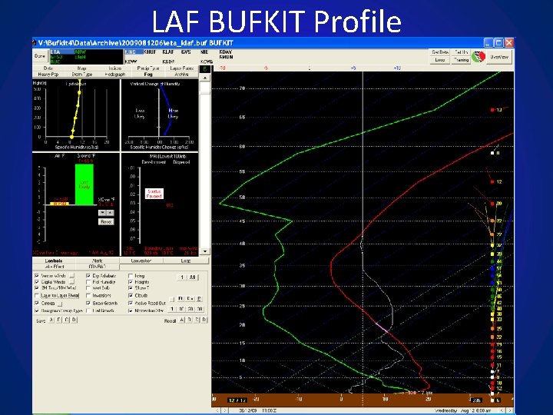Enable the Wet Bulb checkbox
The height and width of the screenshot is (415, 553).
click(88, 288)
